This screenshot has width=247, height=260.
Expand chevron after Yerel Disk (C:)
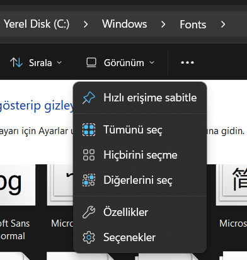(86, 25)
